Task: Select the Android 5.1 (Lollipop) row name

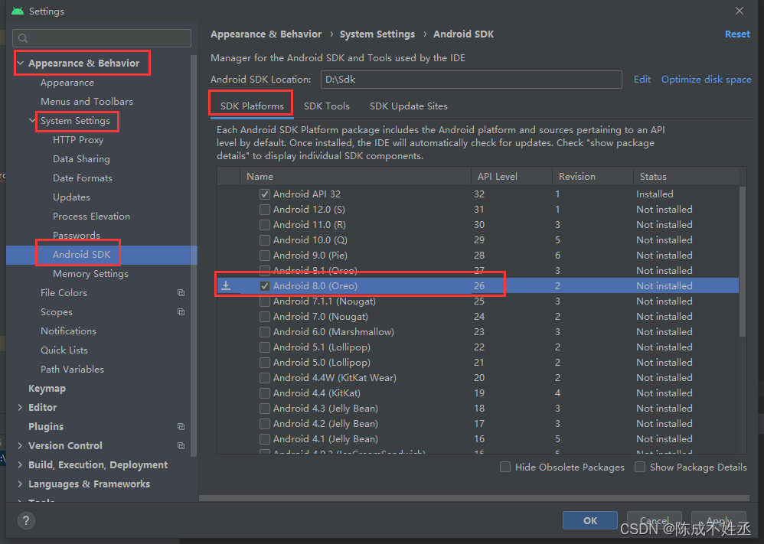Action: (x=322, y=347)
